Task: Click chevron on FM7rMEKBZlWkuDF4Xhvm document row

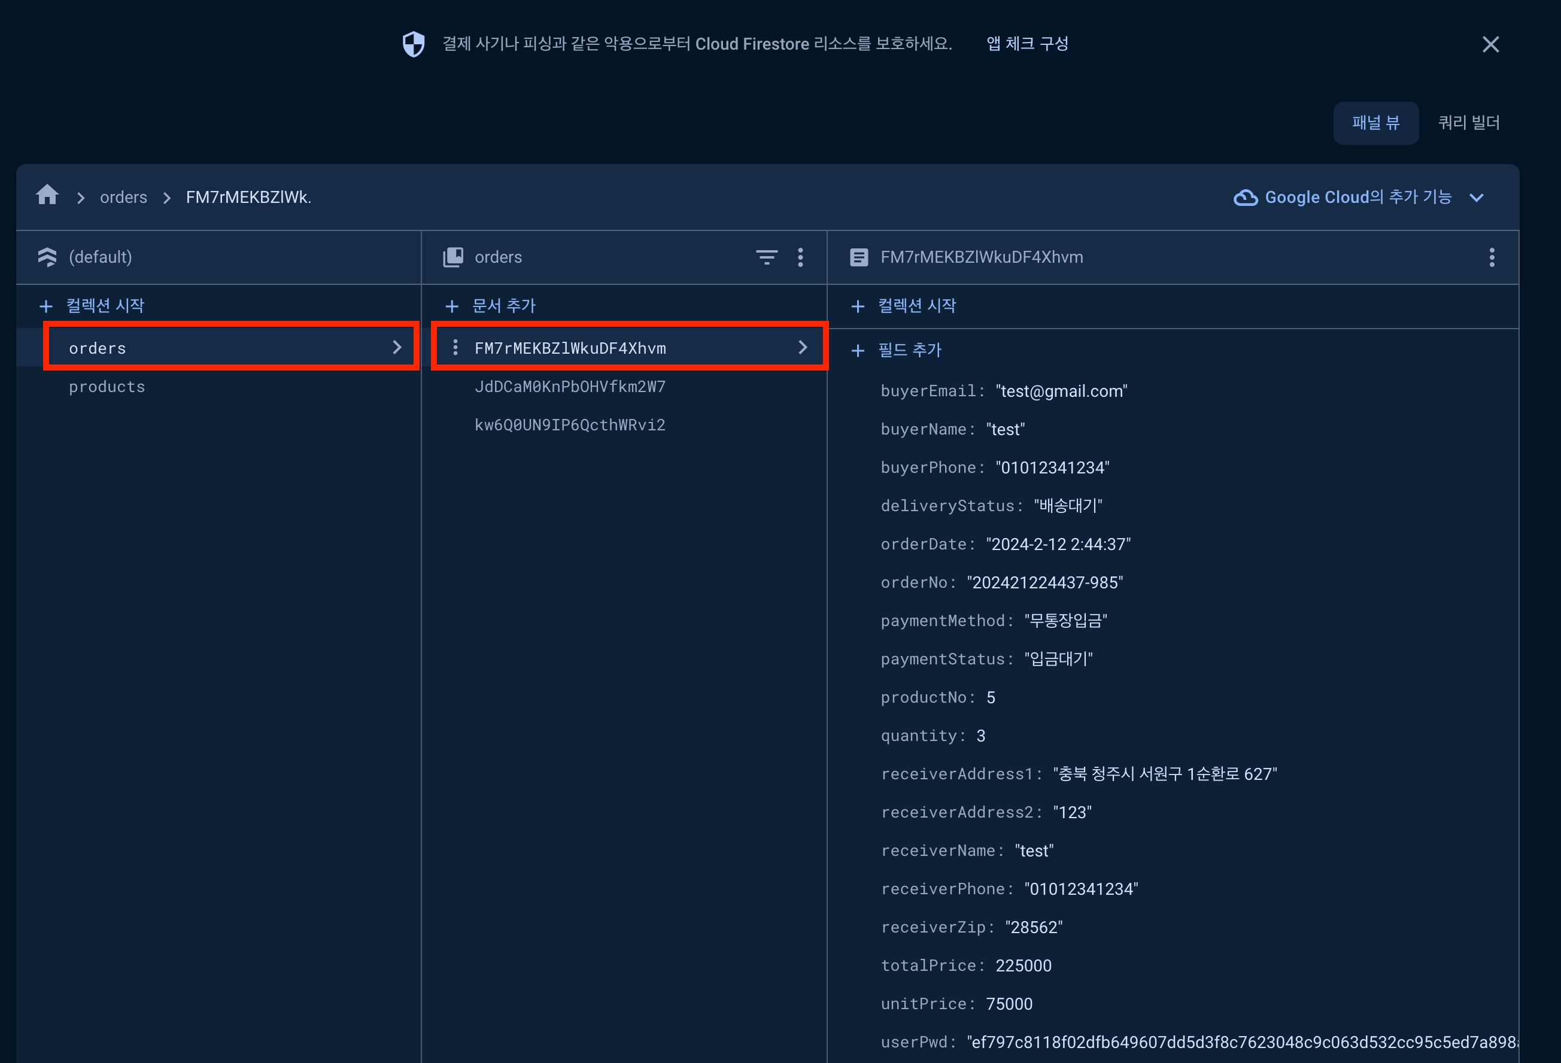Action: pyautogui.click(x=803, y=347)
